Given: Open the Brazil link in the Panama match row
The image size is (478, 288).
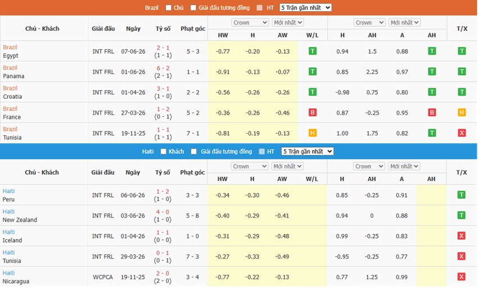Looking at the screenshot, I should point(10,67).
